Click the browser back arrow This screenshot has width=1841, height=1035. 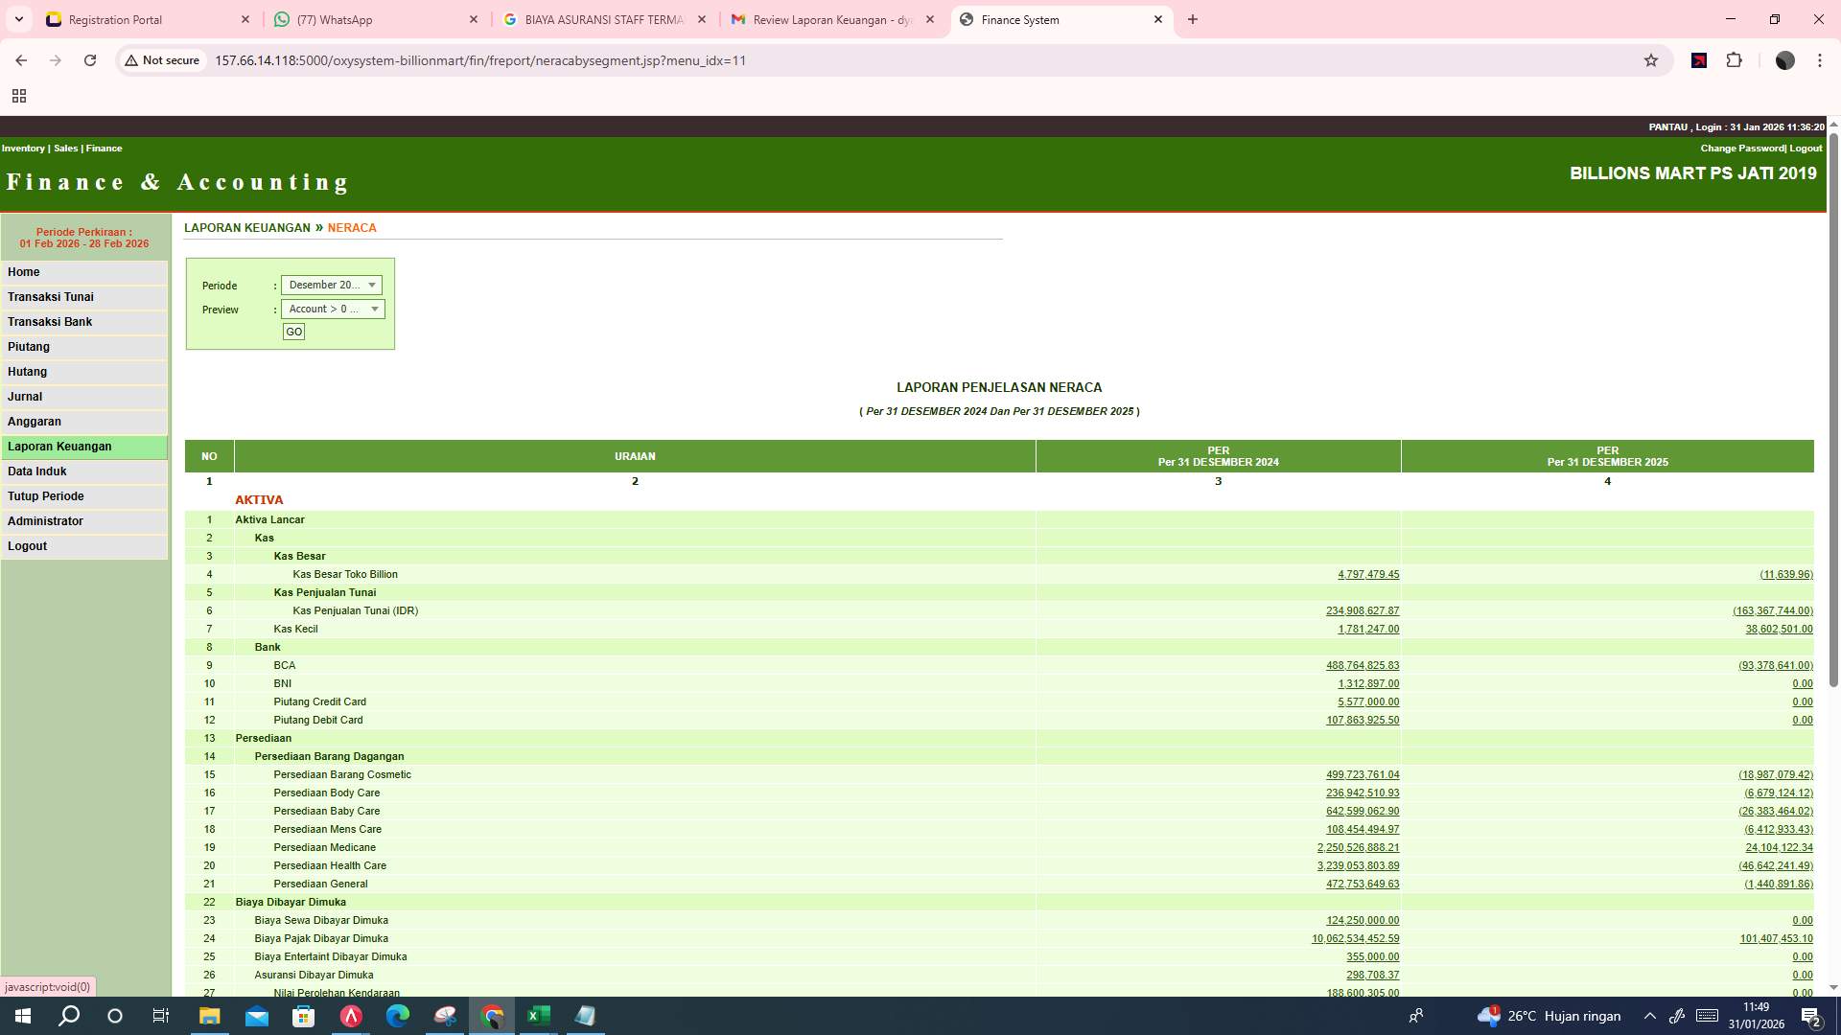point(21,59)
